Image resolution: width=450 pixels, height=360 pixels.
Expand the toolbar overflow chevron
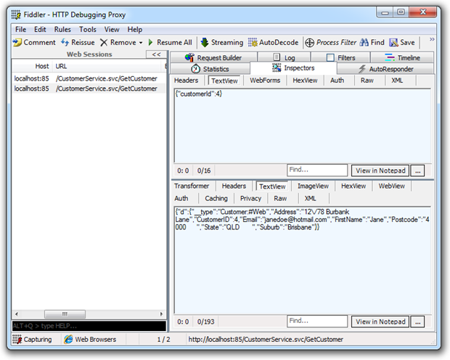click(x=432, y=39)
